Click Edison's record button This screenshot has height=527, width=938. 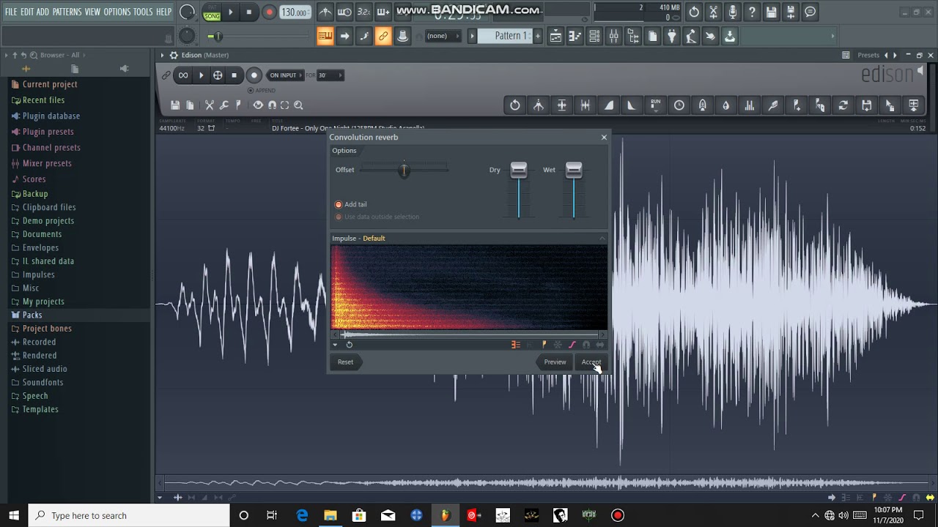254,75
